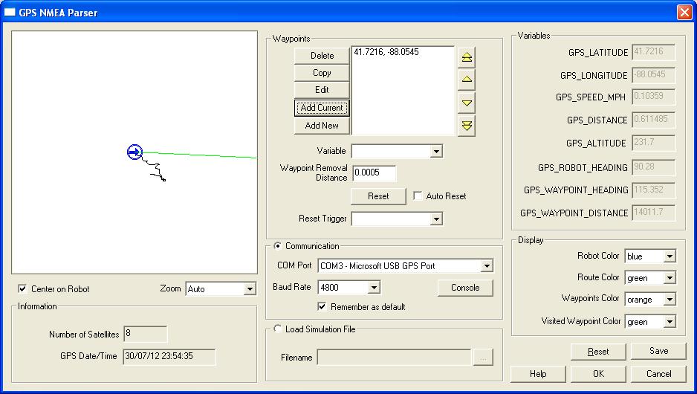Open the Zoom dropdown

249,288
